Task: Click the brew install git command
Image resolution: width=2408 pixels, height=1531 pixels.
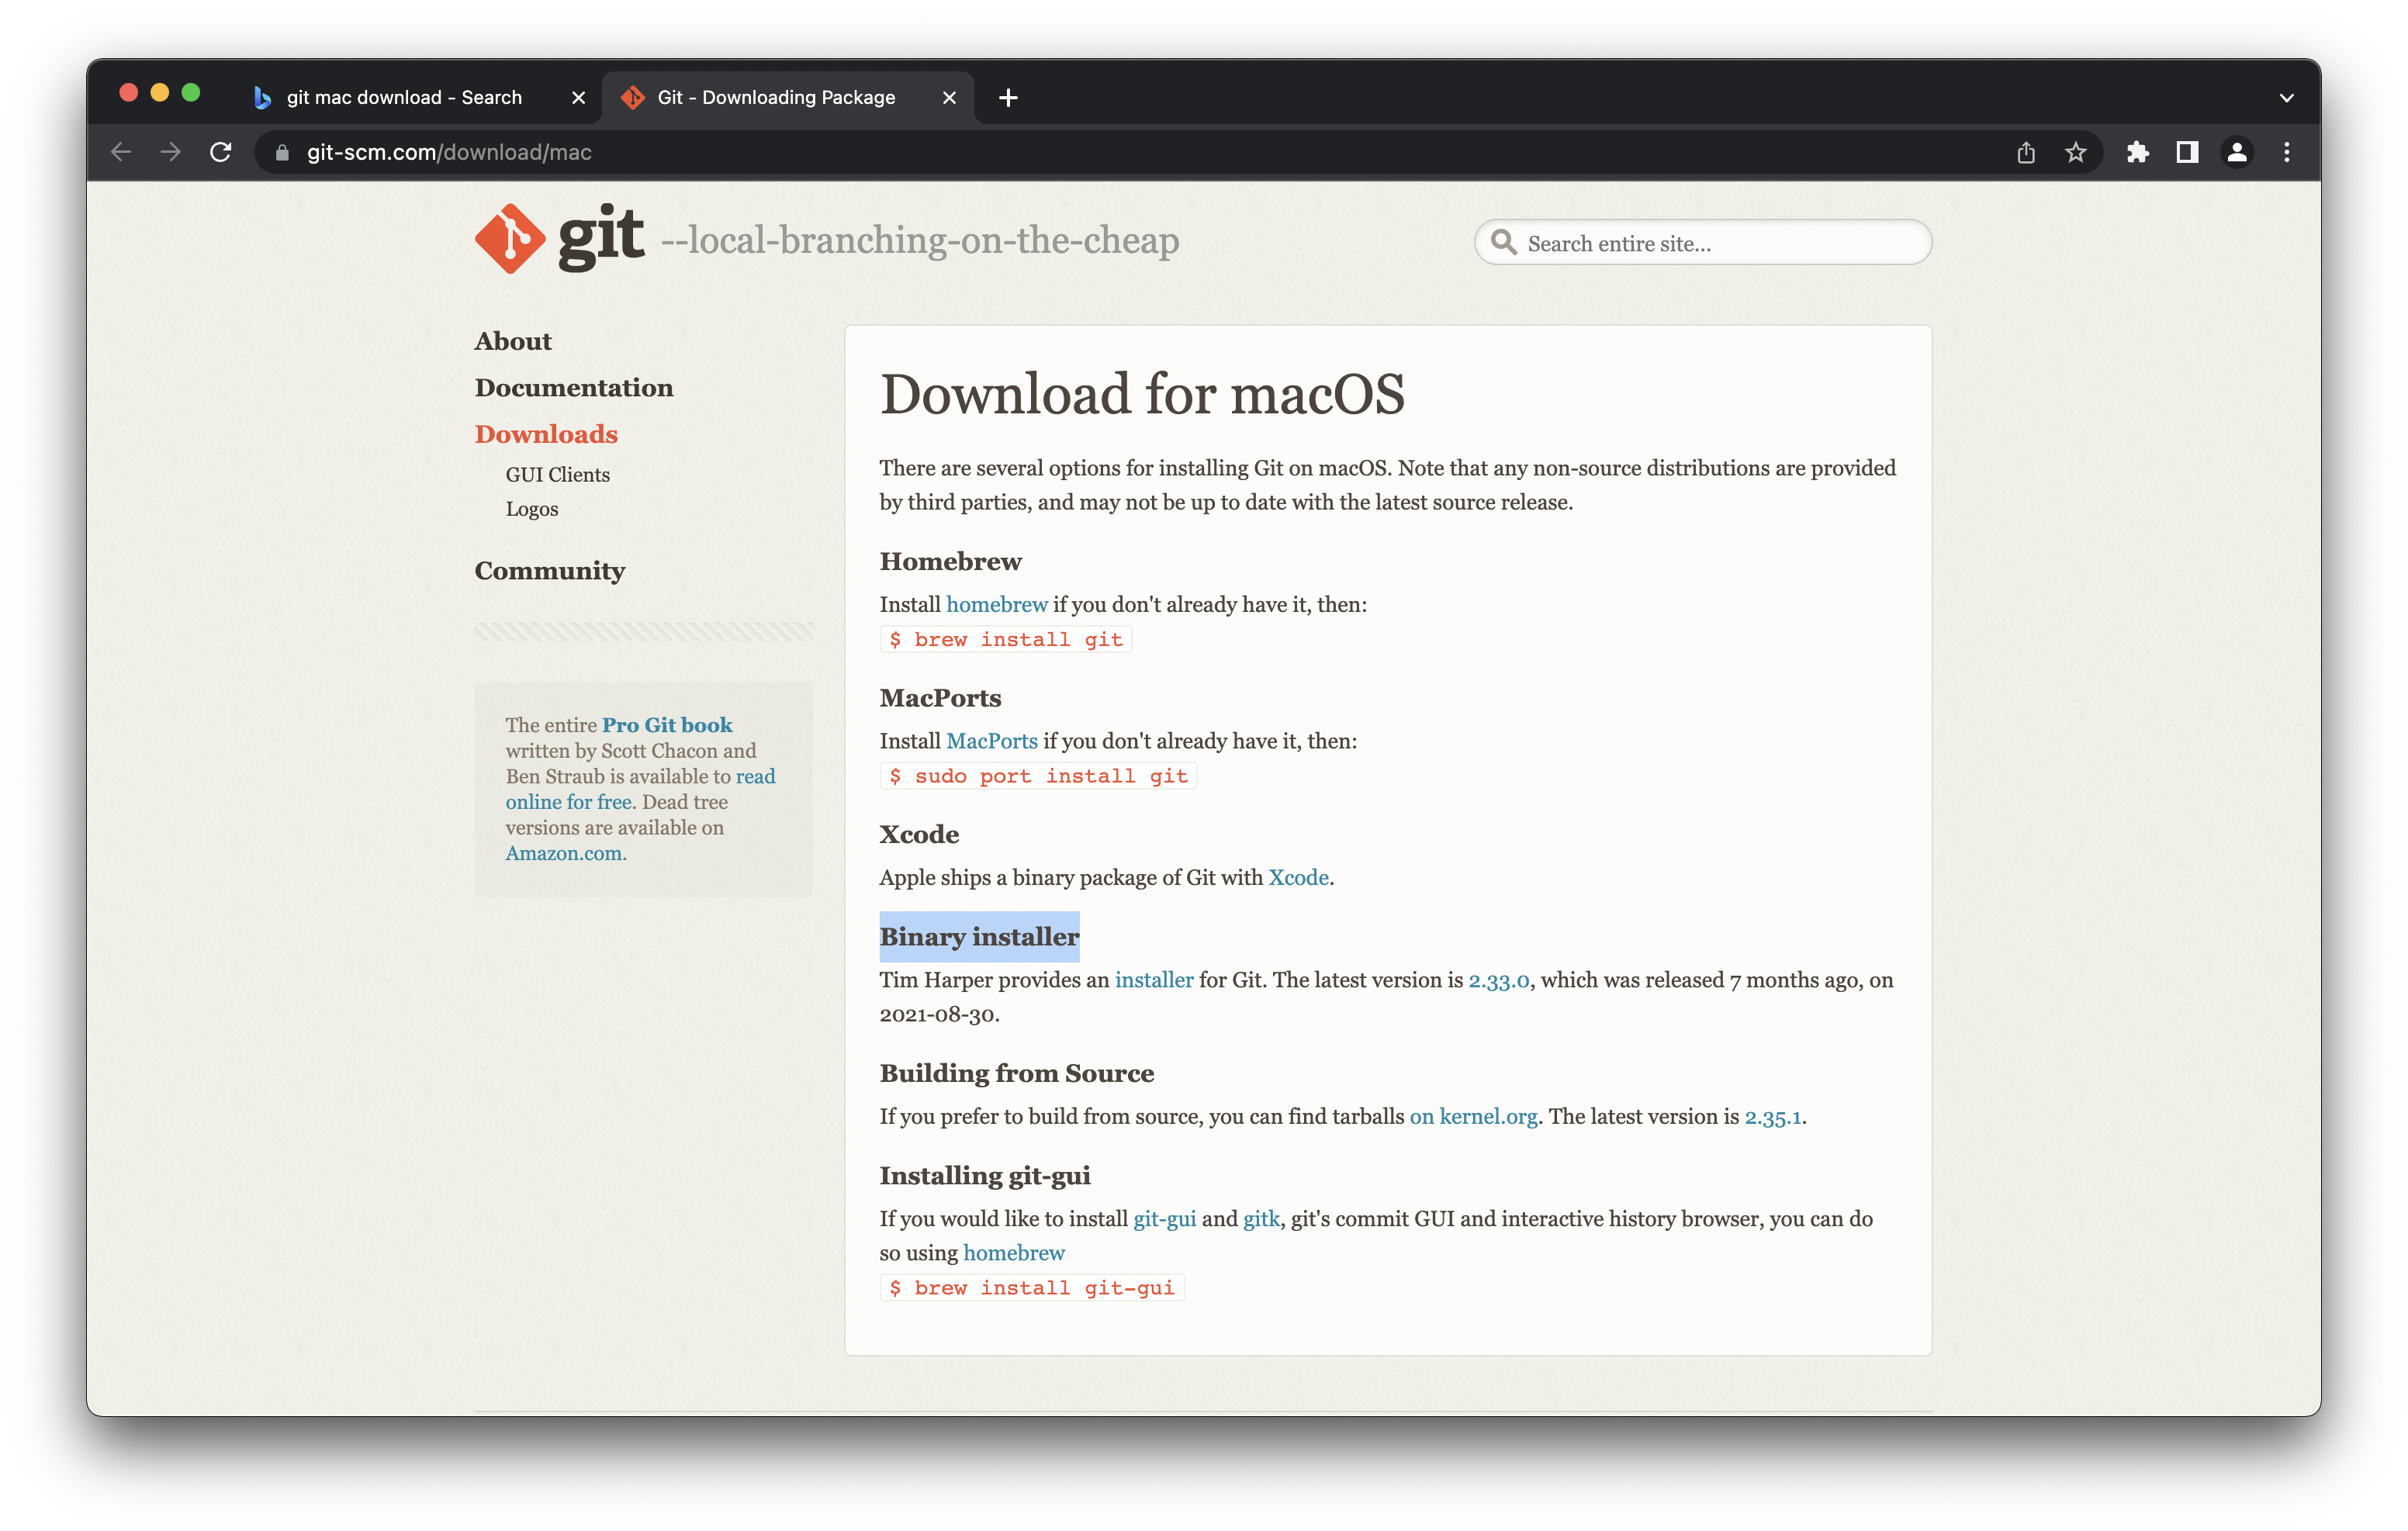Action: click(x=1005, y=639)
